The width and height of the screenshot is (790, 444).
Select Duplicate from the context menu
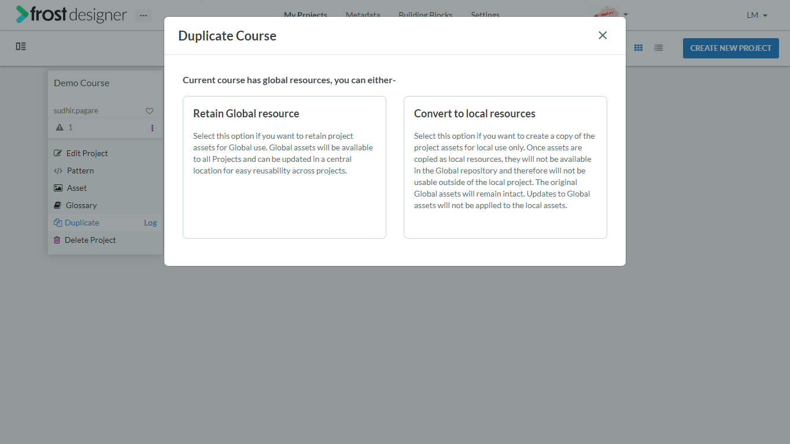coord(76,223)
